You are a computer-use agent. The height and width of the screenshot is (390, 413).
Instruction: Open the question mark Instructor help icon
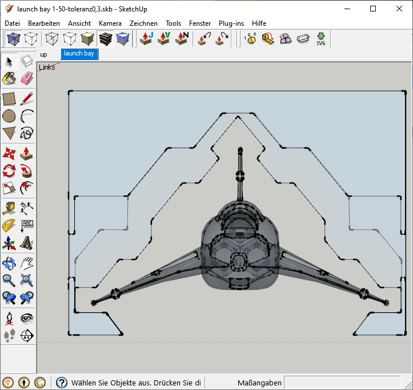click(62, 383)
